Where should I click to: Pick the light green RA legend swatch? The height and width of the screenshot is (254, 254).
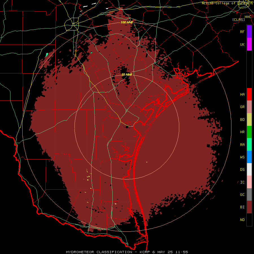pyautogui.click(x=249, y=144)
